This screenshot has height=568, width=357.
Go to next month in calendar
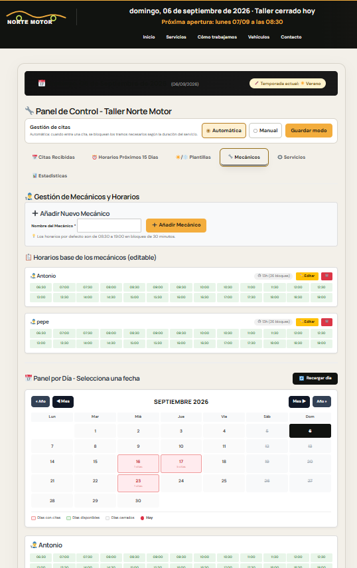pyautogui.click(x=299, y=402)
